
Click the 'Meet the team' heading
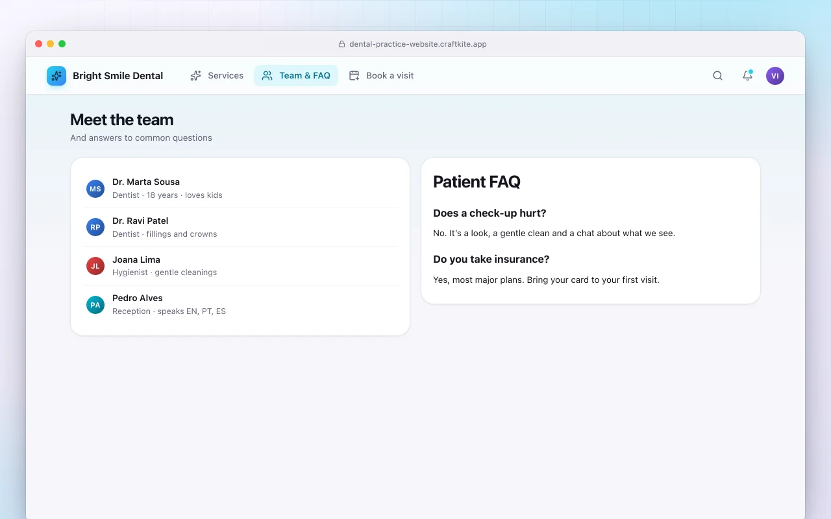coord(122,120)
